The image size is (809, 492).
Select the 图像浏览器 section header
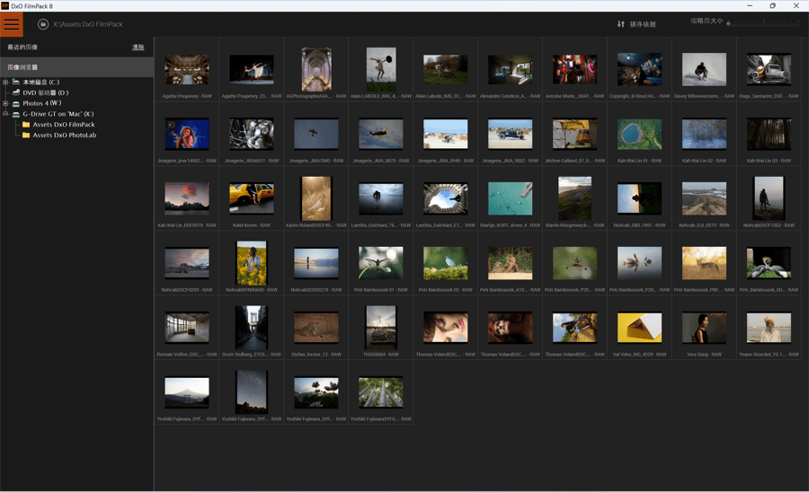(23, 67)
